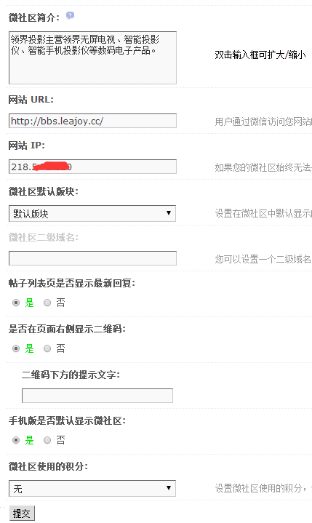Click the 二维码下方的提示文字 input field
Viewport: 312px width, 523px height.
tap(97, 396)
